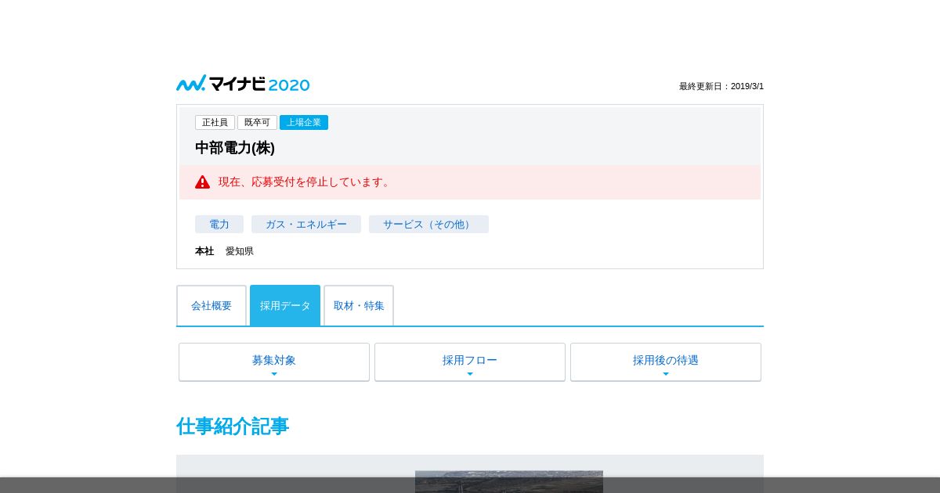
Task: Open the 電力 industry category link
Action: 219,225
